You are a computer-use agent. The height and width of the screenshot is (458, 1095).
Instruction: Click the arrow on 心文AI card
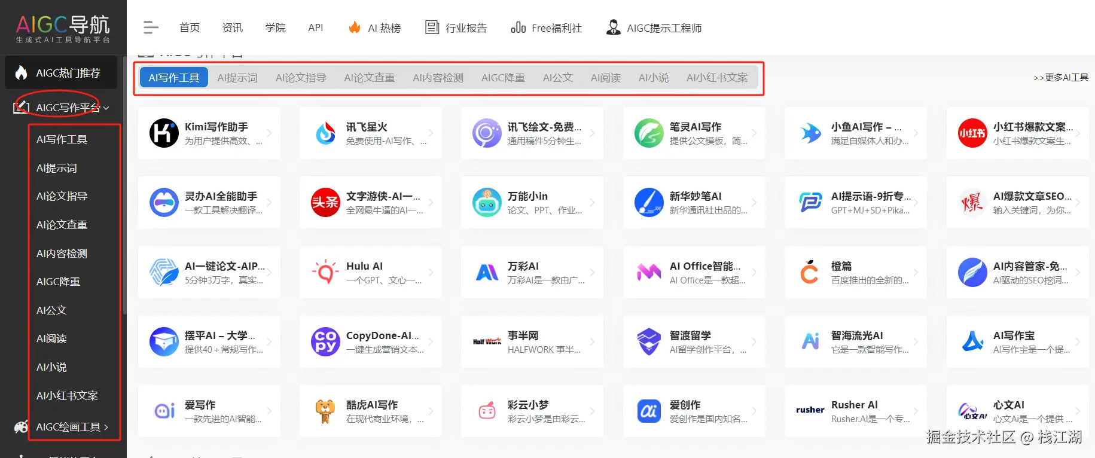(x=1078, y=411)
